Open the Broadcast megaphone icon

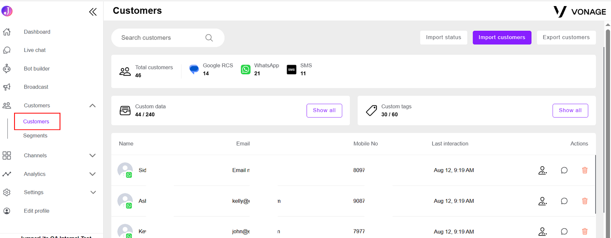pos(7,87)
